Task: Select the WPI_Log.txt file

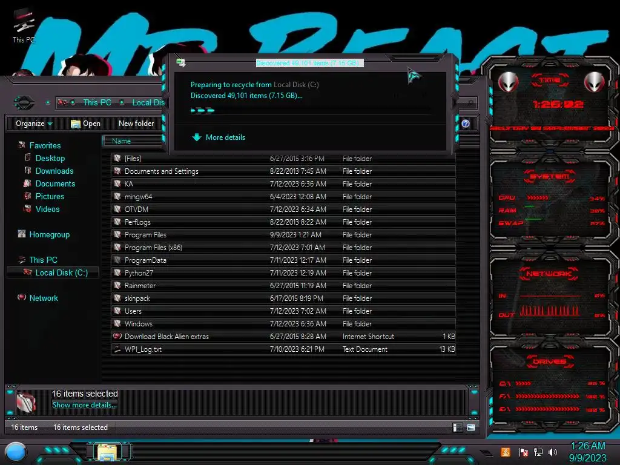Action: click(x=283, y=349)
